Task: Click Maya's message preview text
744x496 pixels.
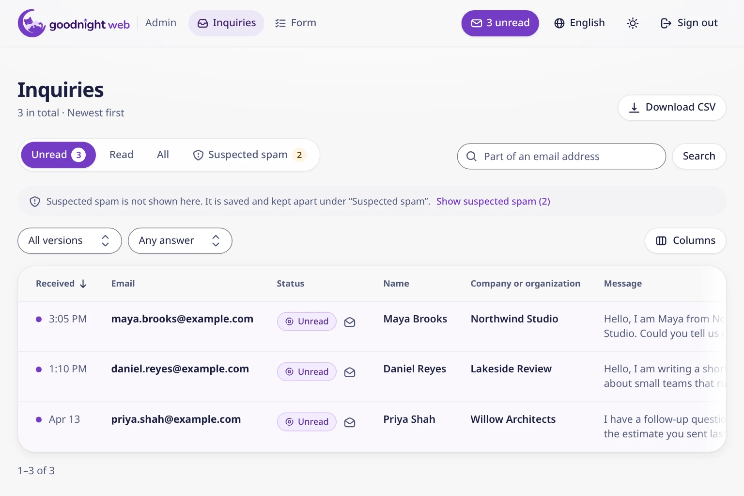Action: point(664,326)
